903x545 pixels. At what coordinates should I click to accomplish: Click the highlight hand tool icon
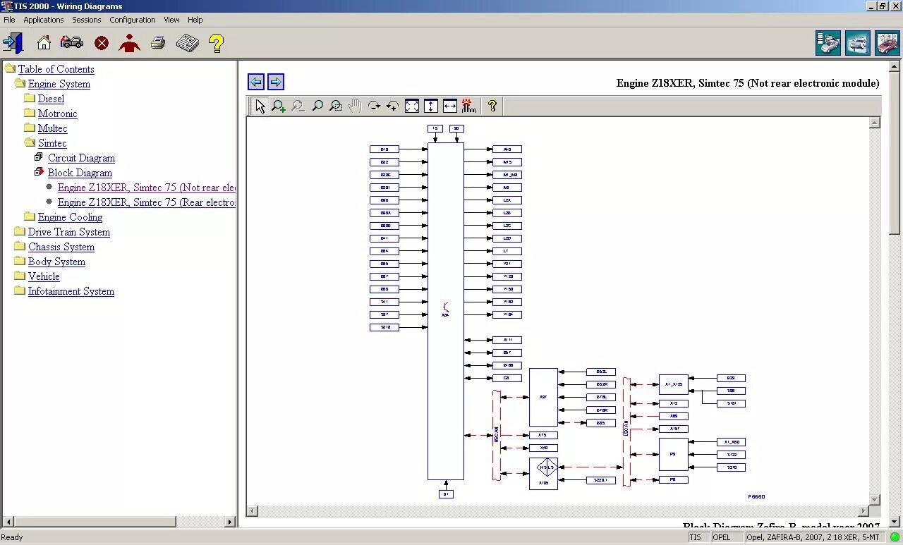pos(469,106)
